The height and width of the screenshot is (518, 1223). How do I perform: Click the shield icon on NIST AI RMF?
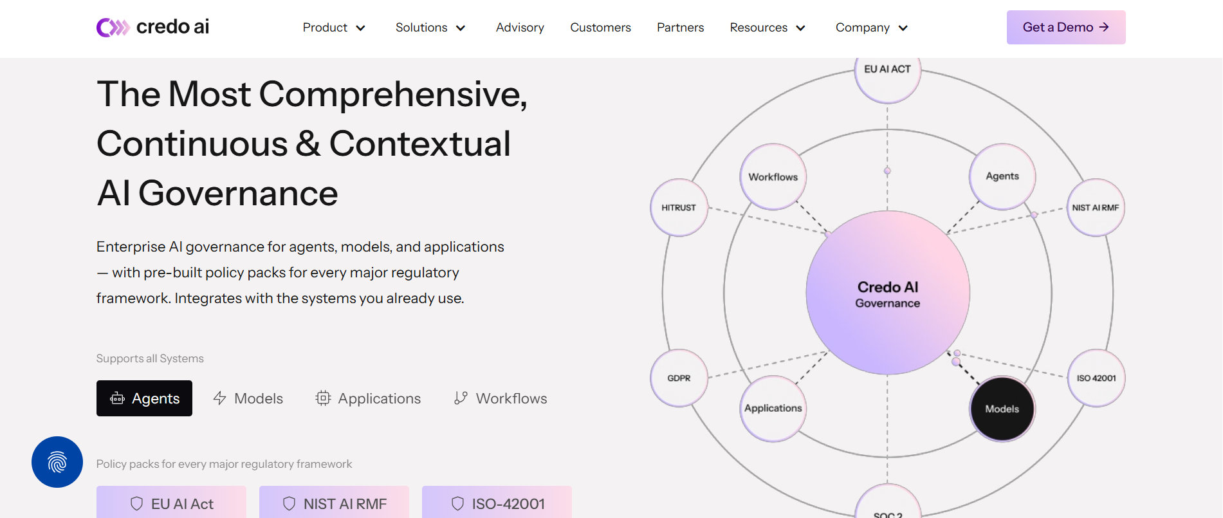pos(290,503)
